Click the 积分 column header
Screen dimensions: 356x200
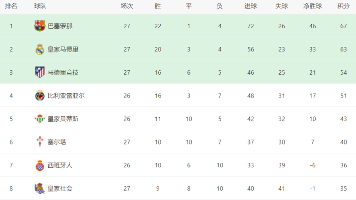tap(343, 6)
